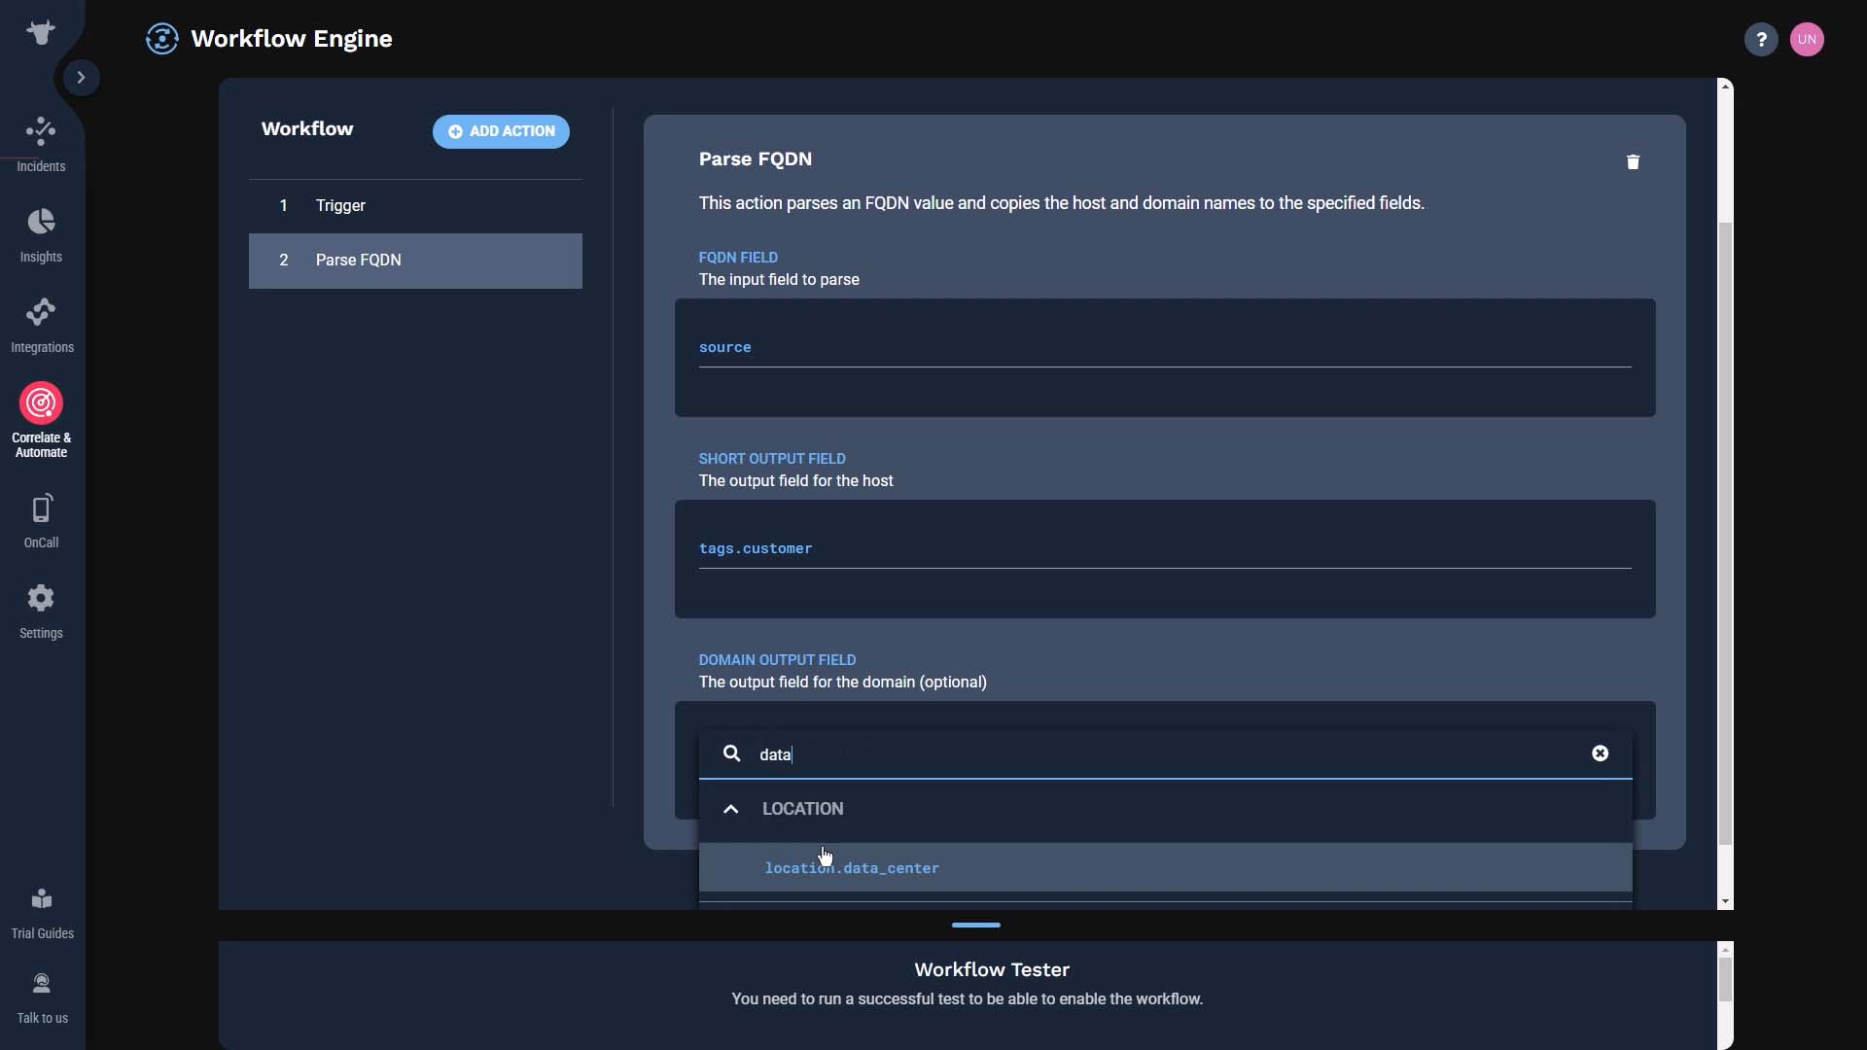Click the Workflow panel heading

[307, 129]
